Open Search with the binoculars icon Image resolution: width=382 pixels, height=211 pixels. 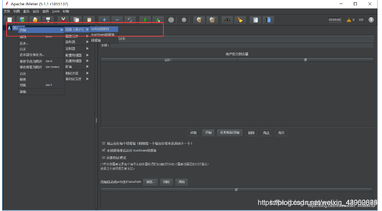[227, 20]
